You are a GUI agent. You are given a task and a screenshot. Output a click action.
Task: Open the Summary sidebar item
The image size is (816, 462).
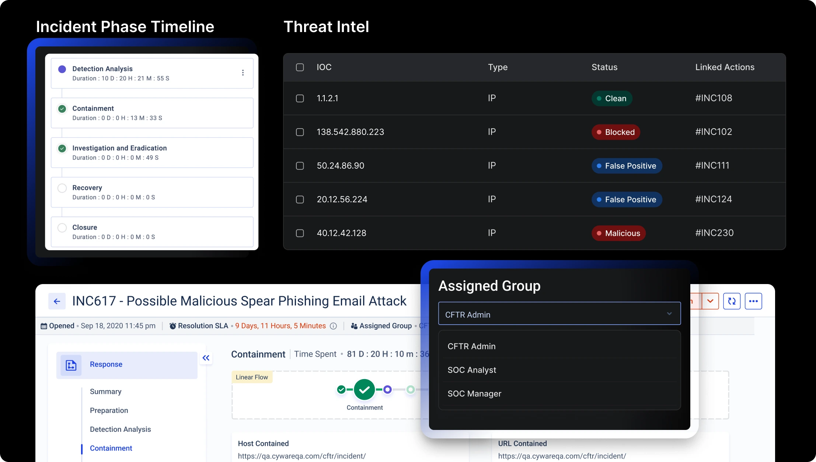click(105, 392)
